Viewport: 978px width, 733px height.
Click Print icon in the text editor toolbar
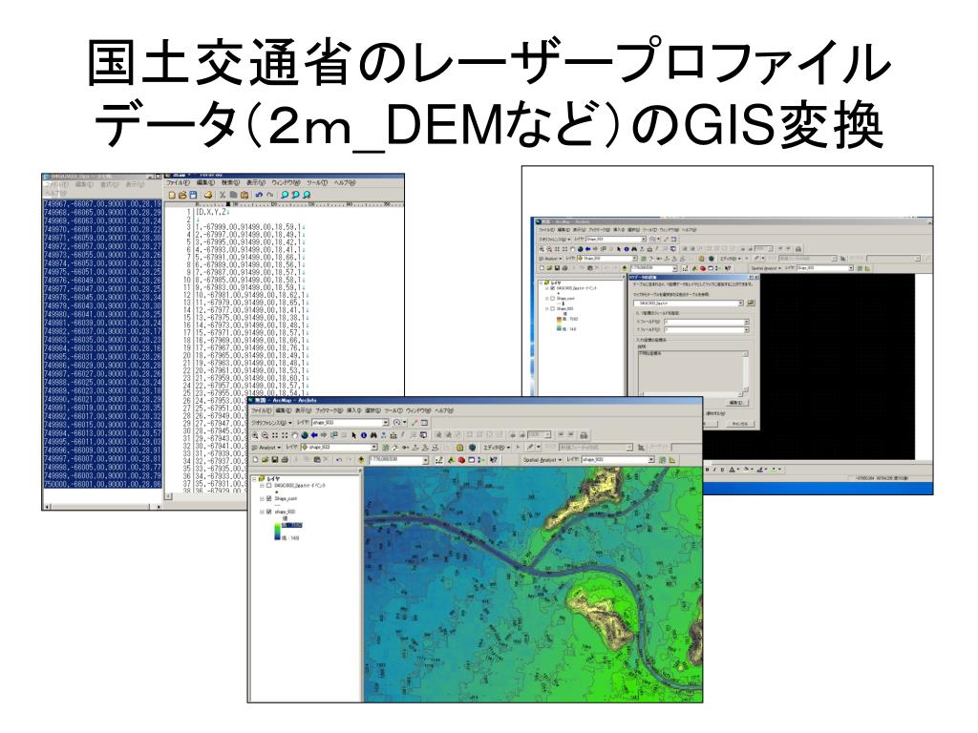coord(208,195)
